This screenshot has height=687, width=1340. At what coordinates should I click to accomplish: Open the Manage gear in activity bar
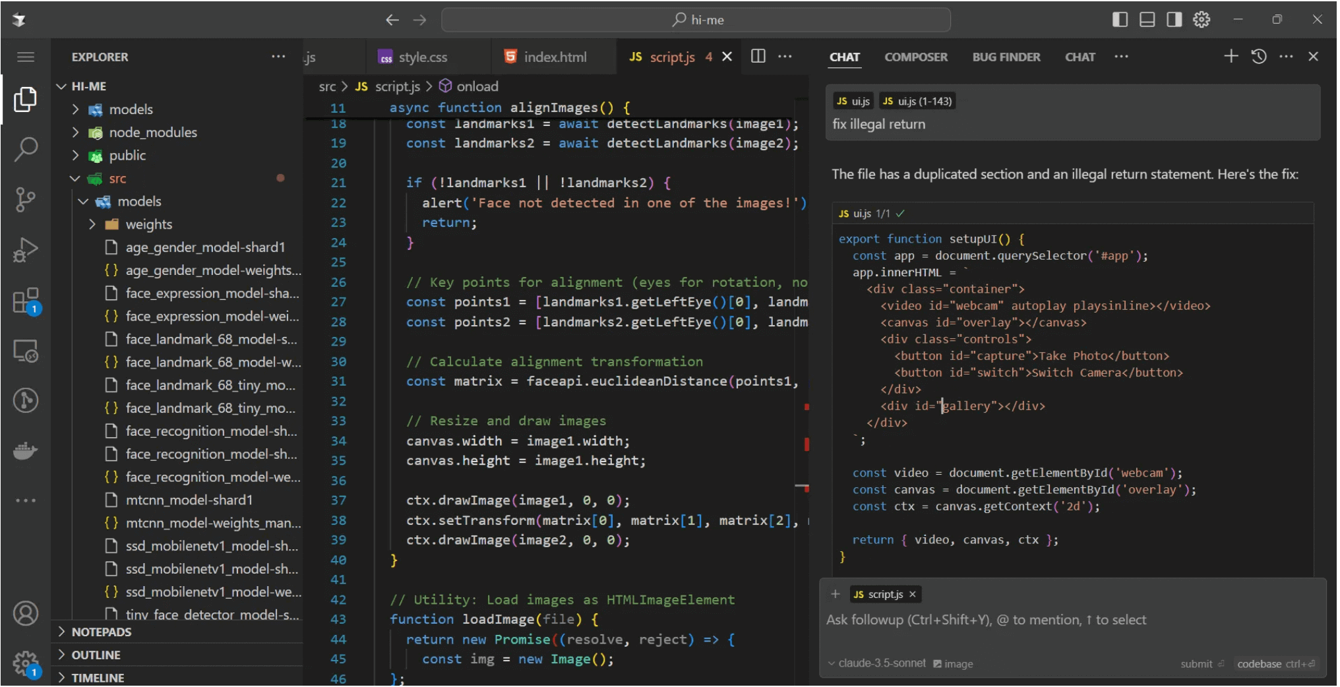point(25,663)
